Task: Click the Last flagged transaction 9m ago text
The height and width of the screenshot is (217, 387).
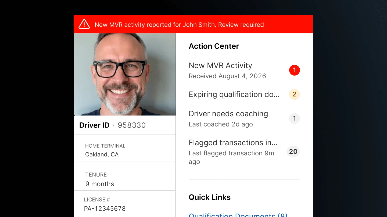Action: pyautogui.click(x=231, y=158)
